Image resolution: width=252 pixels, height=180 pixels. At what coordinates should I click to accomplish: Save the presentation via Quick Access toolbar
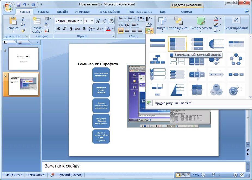[19, 5]
